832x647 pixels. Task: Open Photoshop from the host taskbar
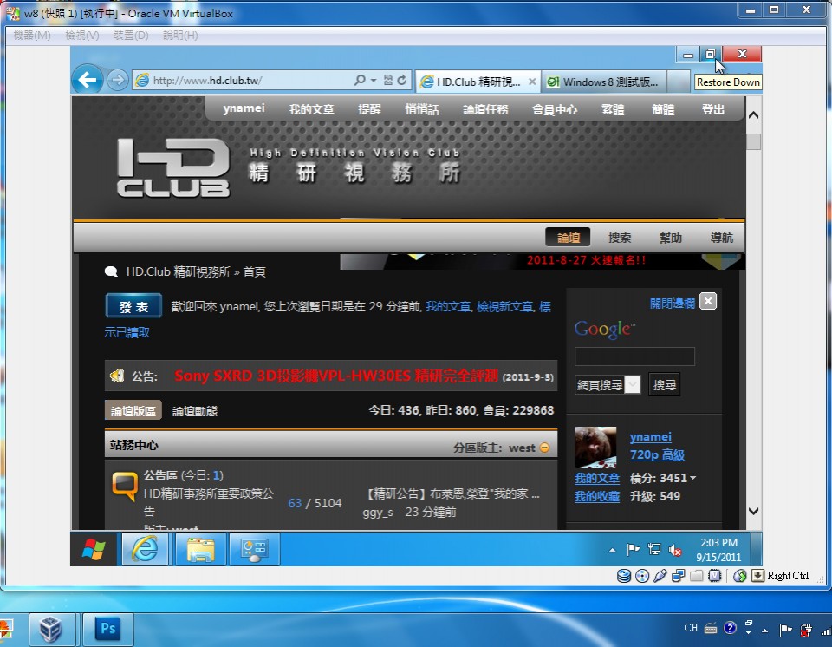(108, 630)
